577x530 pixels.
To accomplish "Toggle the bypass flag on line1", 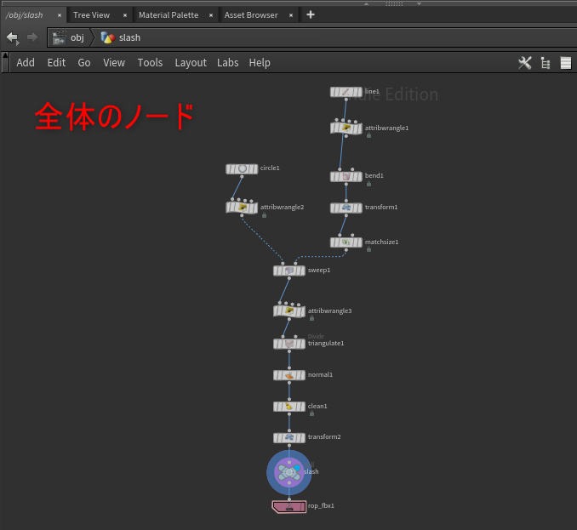I will click(333, 92).
